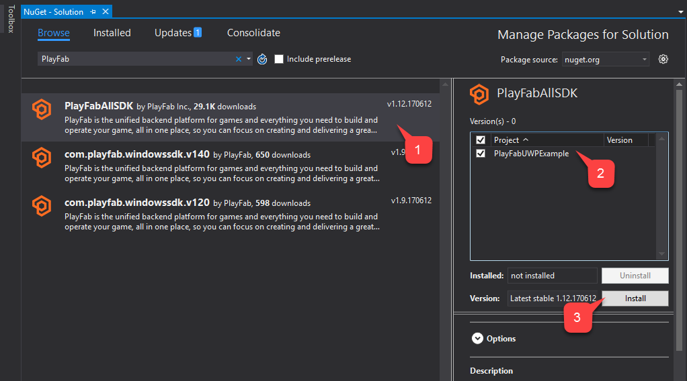687x381 pixels.
Task: Select the NuGet - Solution document tab
Action: pos(54,12)
